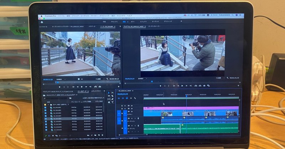Click the trash delete icon in Project panel
This screenshot has width=285, height=149.
point(102,135)
